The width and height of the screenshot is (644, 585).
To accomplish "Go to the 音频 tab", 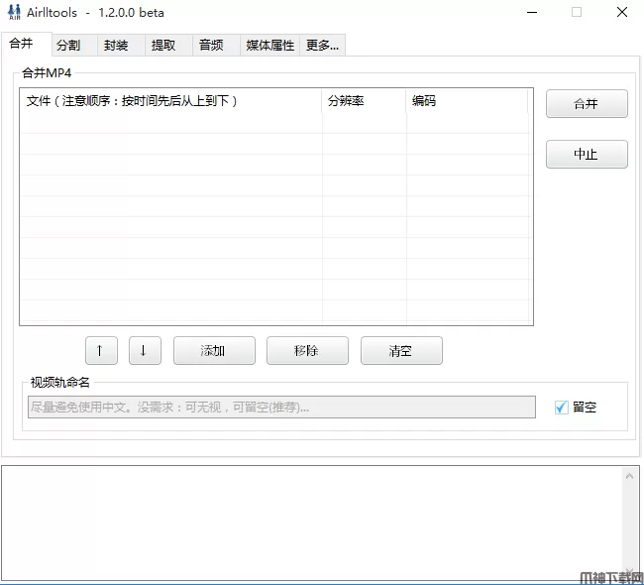I will click(x=211, y=46).
